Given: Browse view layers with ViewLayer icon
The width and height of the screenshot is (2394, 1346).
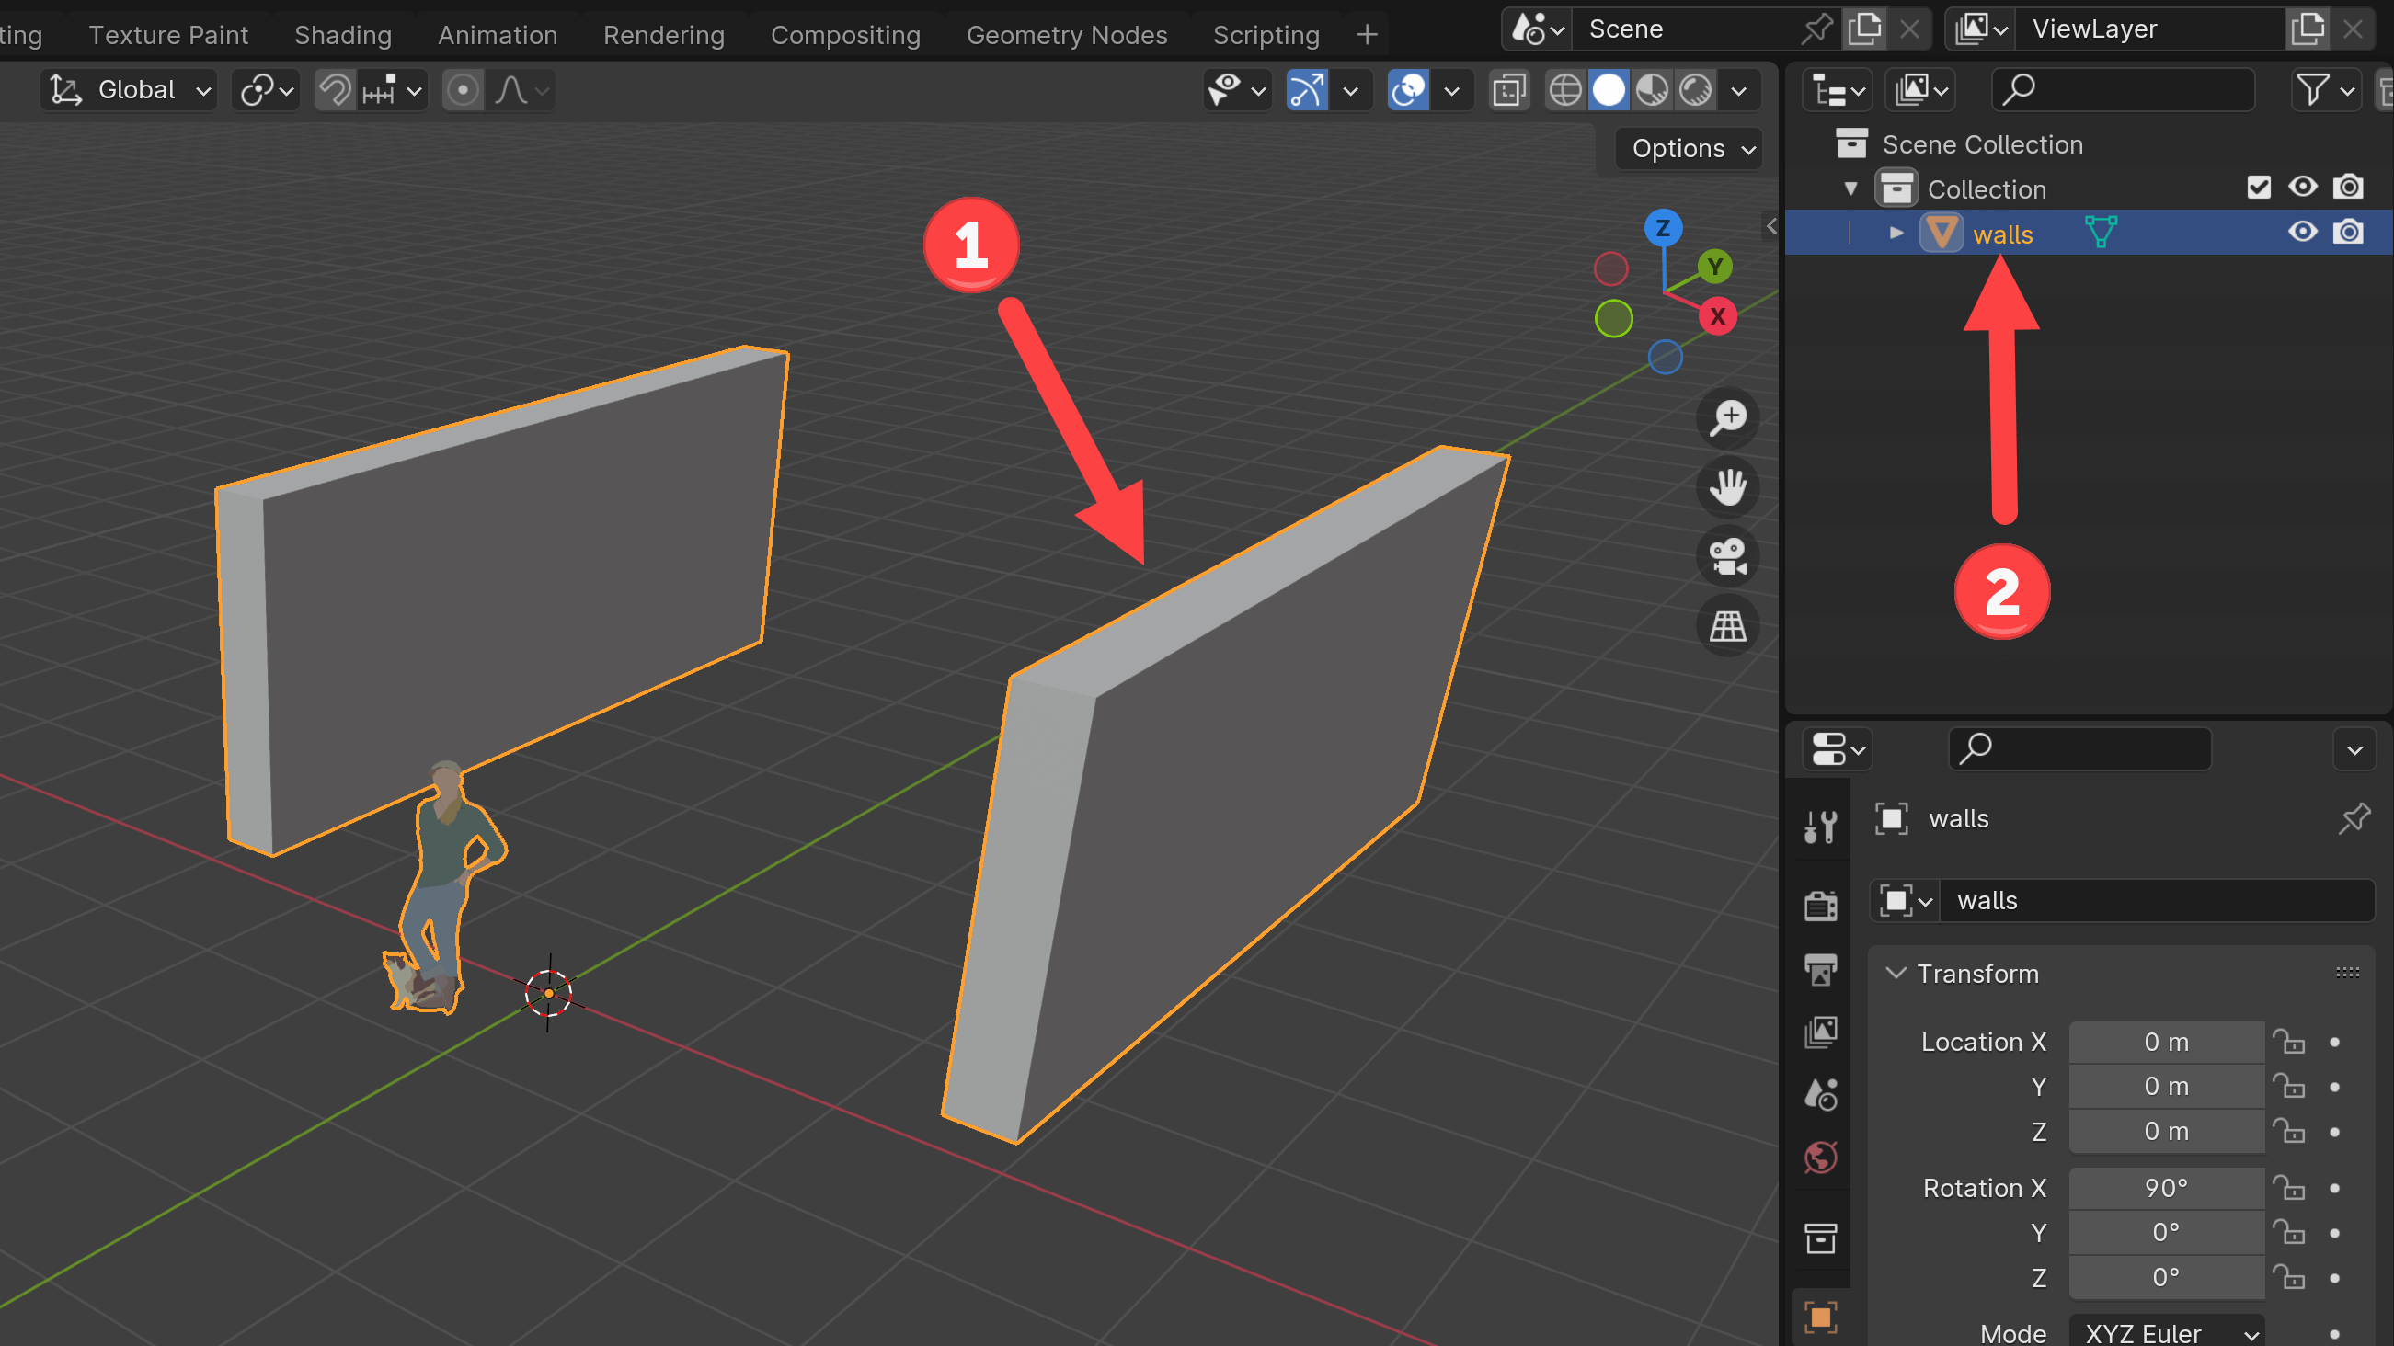Looking at the screenshot, I should (x=1979, y=29).
